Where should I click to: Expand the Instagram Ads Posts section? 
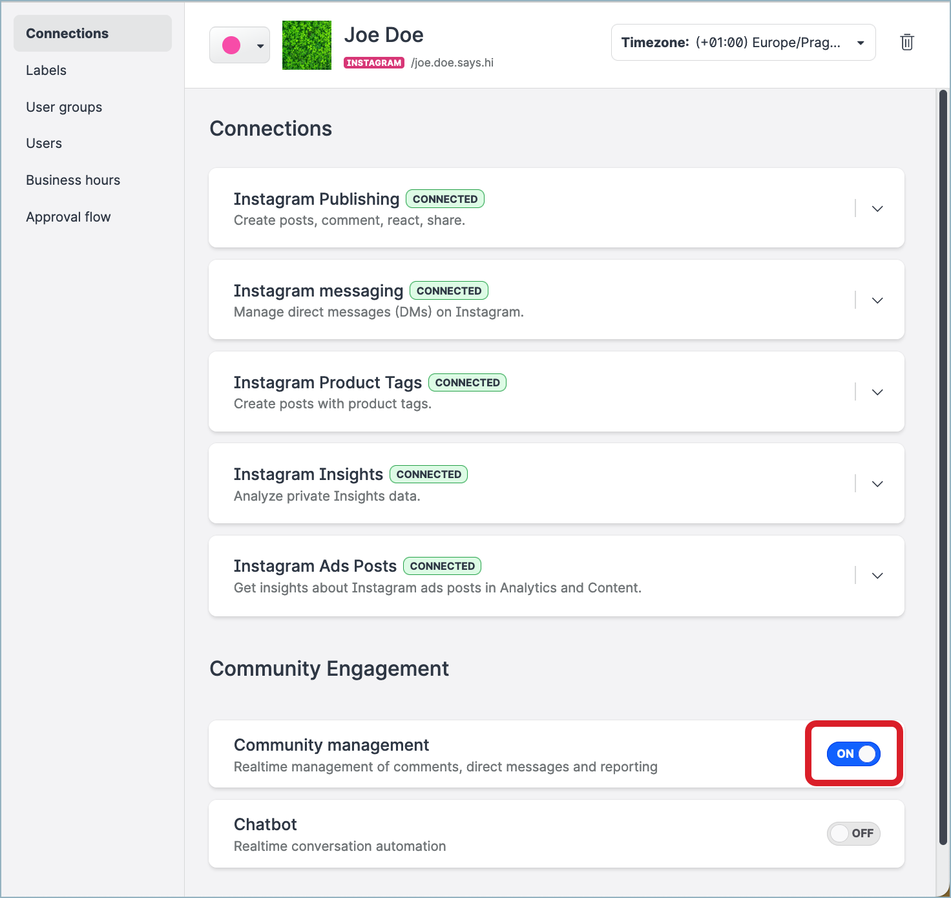(877, 576)
